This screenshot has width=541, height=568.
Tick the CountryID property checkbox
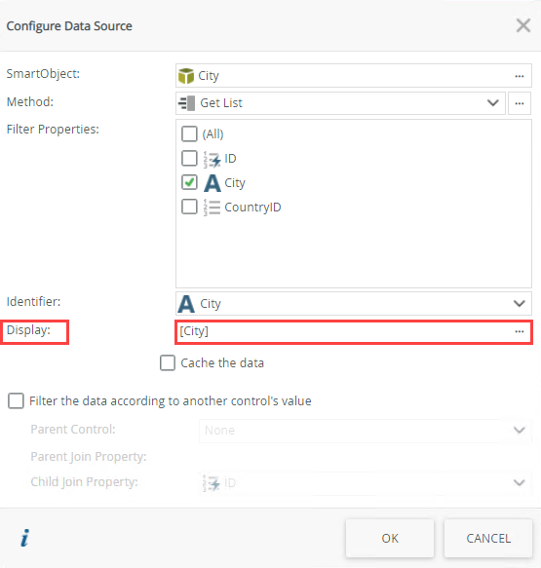[x=189, y=207]
